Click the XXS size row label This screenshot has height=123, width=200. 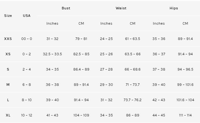click(8, 39)
